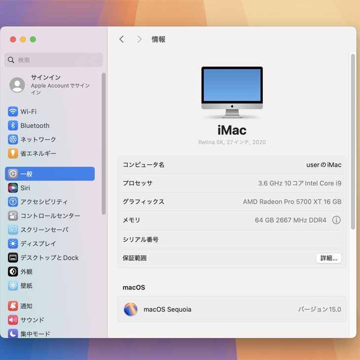
Task: Open スクリーンセーバ settings
Action: [44, 230]
